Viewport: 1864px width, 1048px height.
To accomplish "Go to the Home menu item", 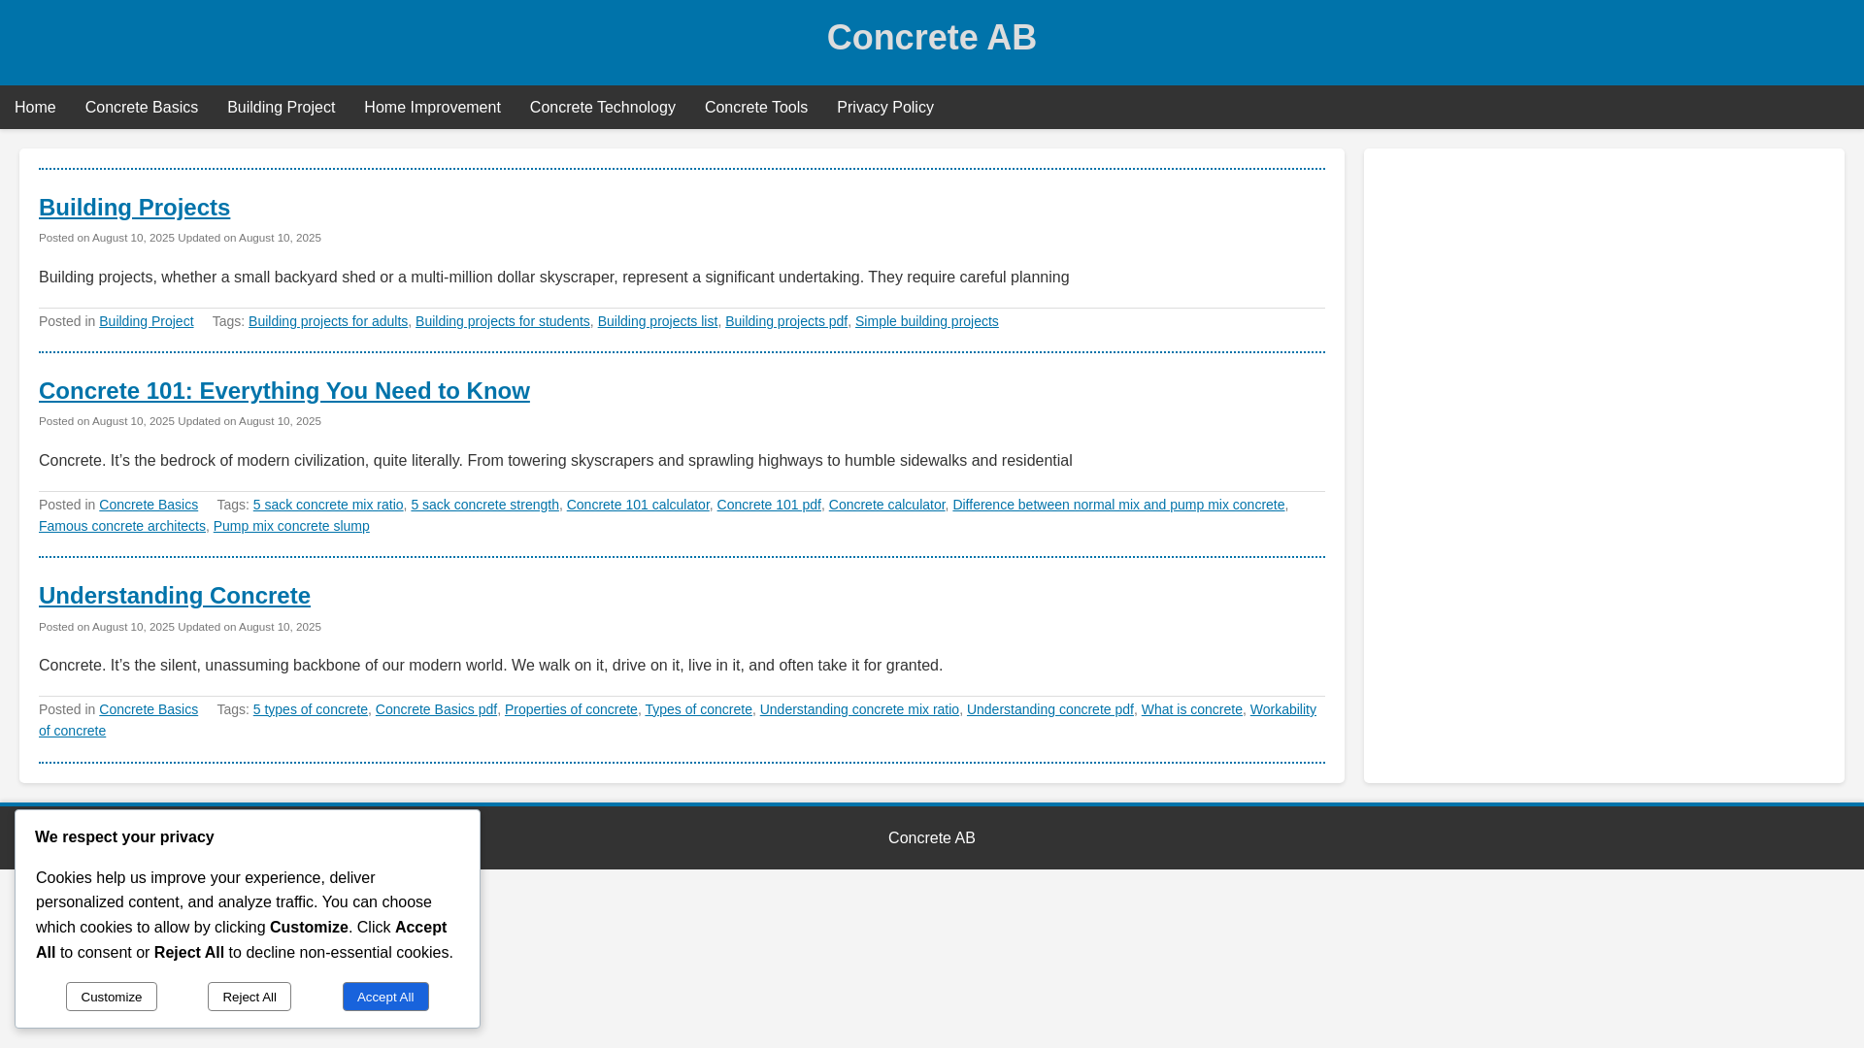I will [35, 108].
